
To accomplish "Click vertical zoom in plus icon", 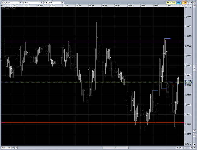I will point(194,134).
